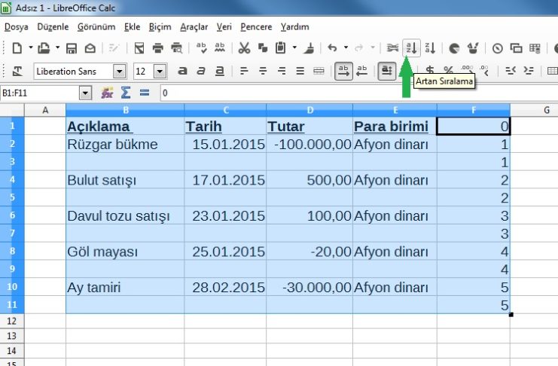The height and width of the screenshot is (366, 558).
Task: Click the Cut scissors icon
Action: pyautogui.click(x=243, y=47)
